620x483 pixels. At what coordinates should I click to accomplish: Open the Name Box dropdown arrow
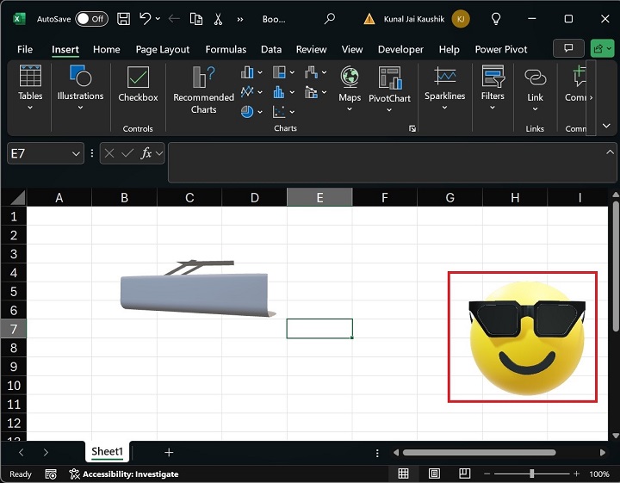click(75, 153)
